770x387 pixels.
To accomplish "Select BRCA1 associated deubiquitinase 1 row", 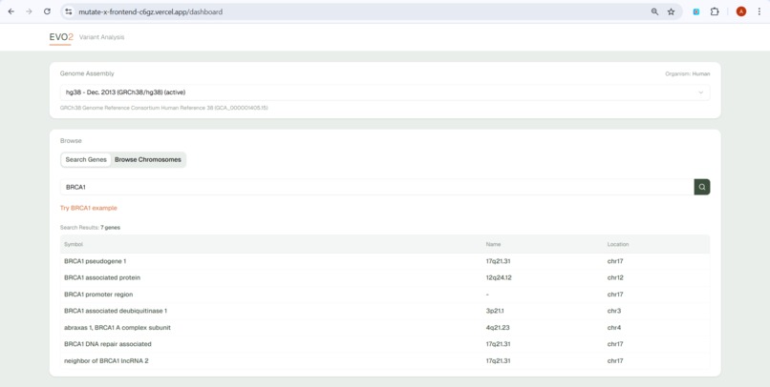I will coord(384,311).
